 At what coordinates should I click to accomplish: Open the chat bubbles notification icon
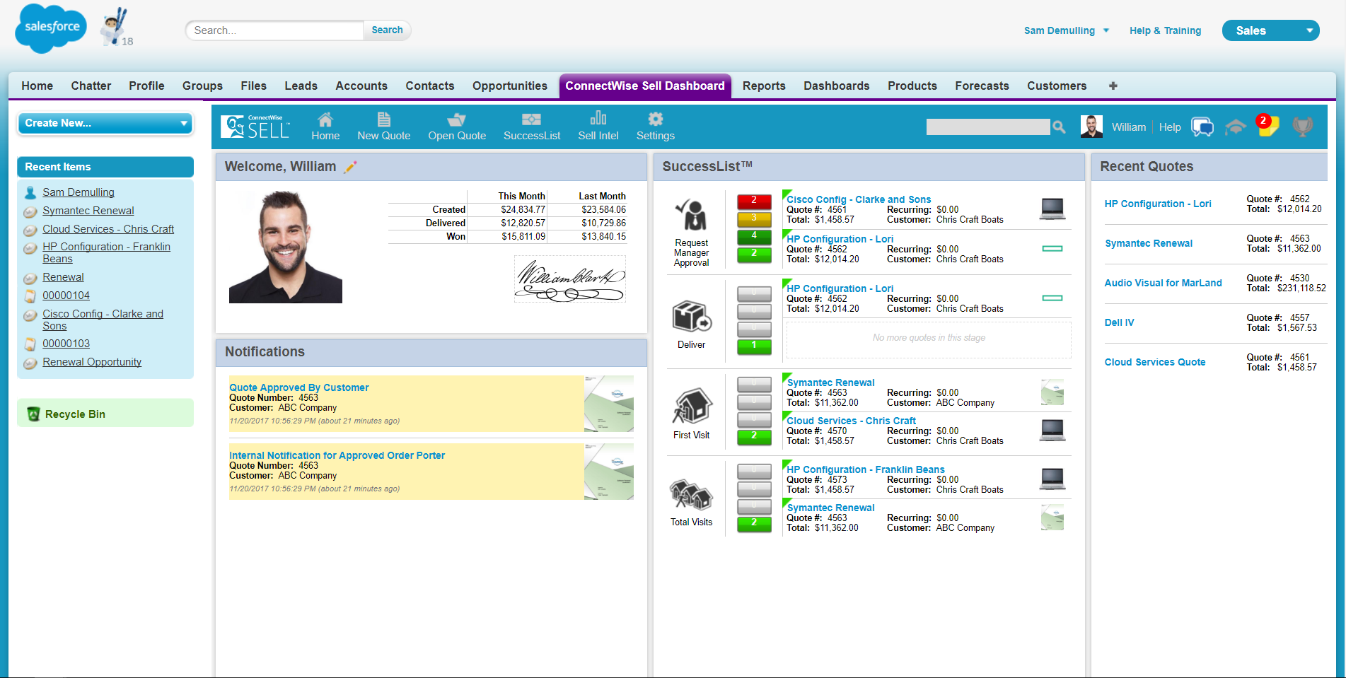pos(1202,127)
